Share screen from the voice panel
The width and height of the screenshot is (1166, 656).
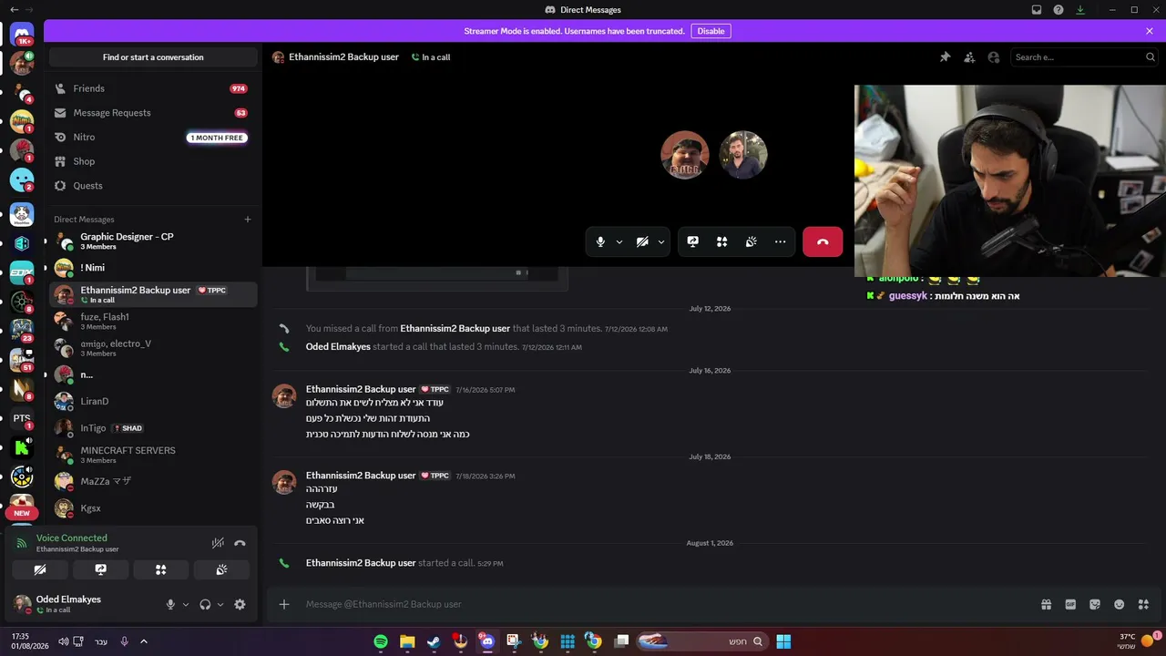tap(100, 570)
